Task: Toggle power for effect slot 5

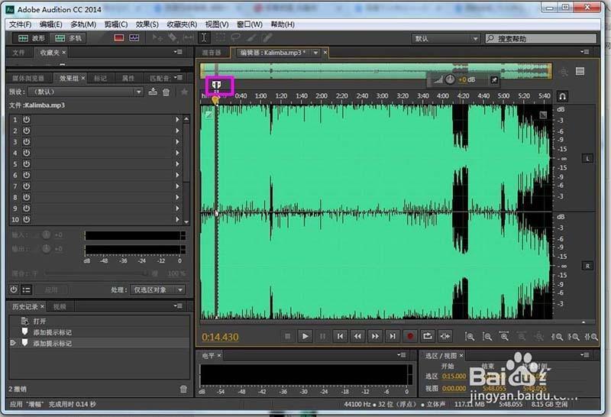Action: click(26, 164)
